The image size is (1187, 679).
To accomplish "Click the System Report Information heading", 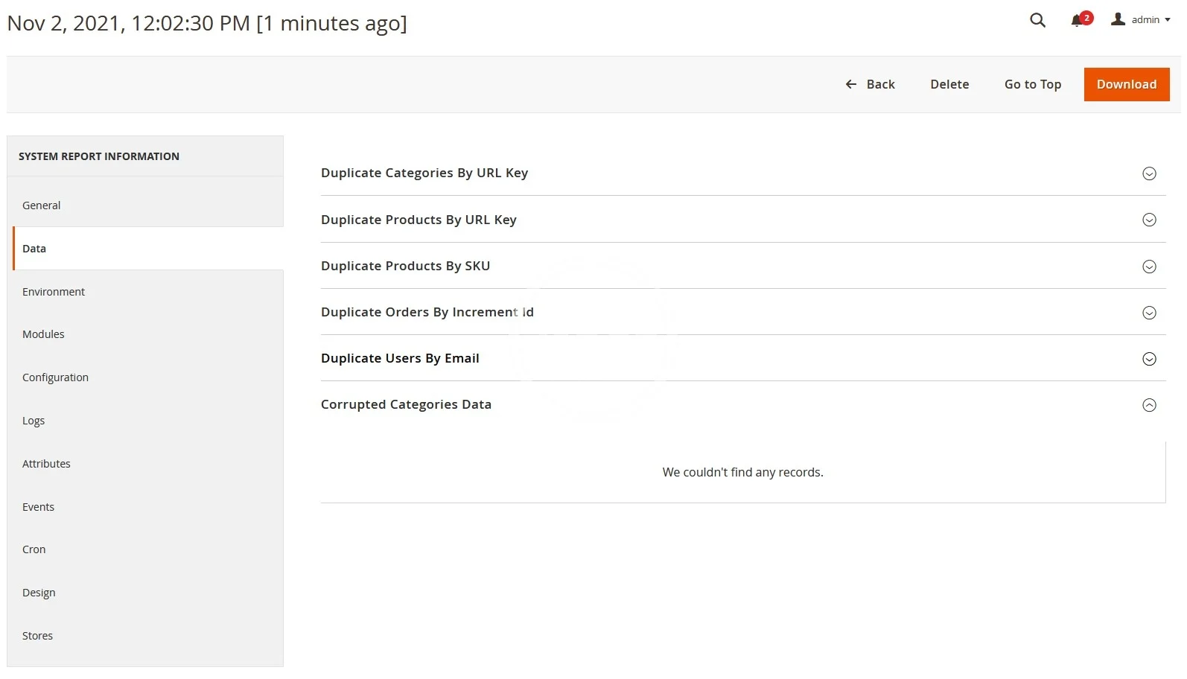I will click(99, 156).
